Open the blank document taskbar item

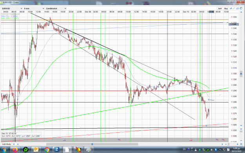(x=67, y=150)
